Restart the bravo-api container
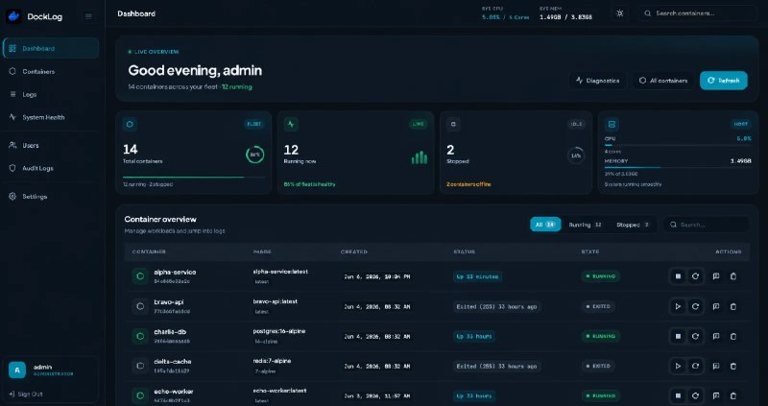 [x=695, y=306]
